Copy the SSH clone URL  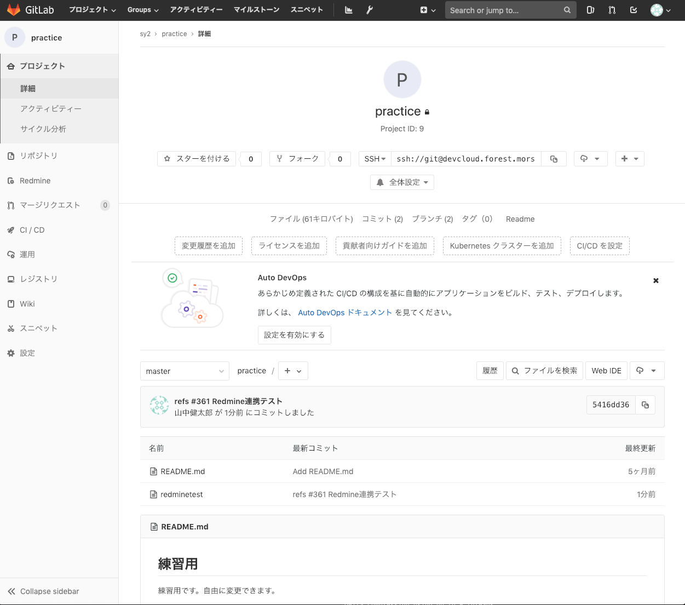point(554,159)
